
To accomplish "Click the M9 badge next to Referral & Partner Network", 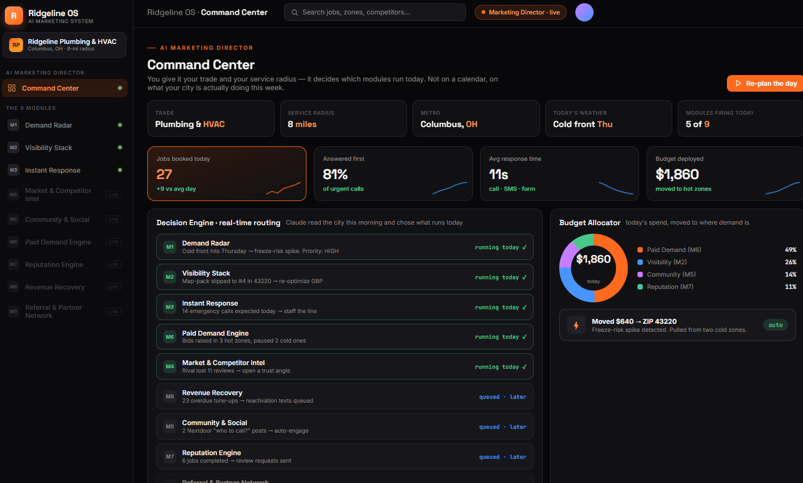I will point(13,311).
